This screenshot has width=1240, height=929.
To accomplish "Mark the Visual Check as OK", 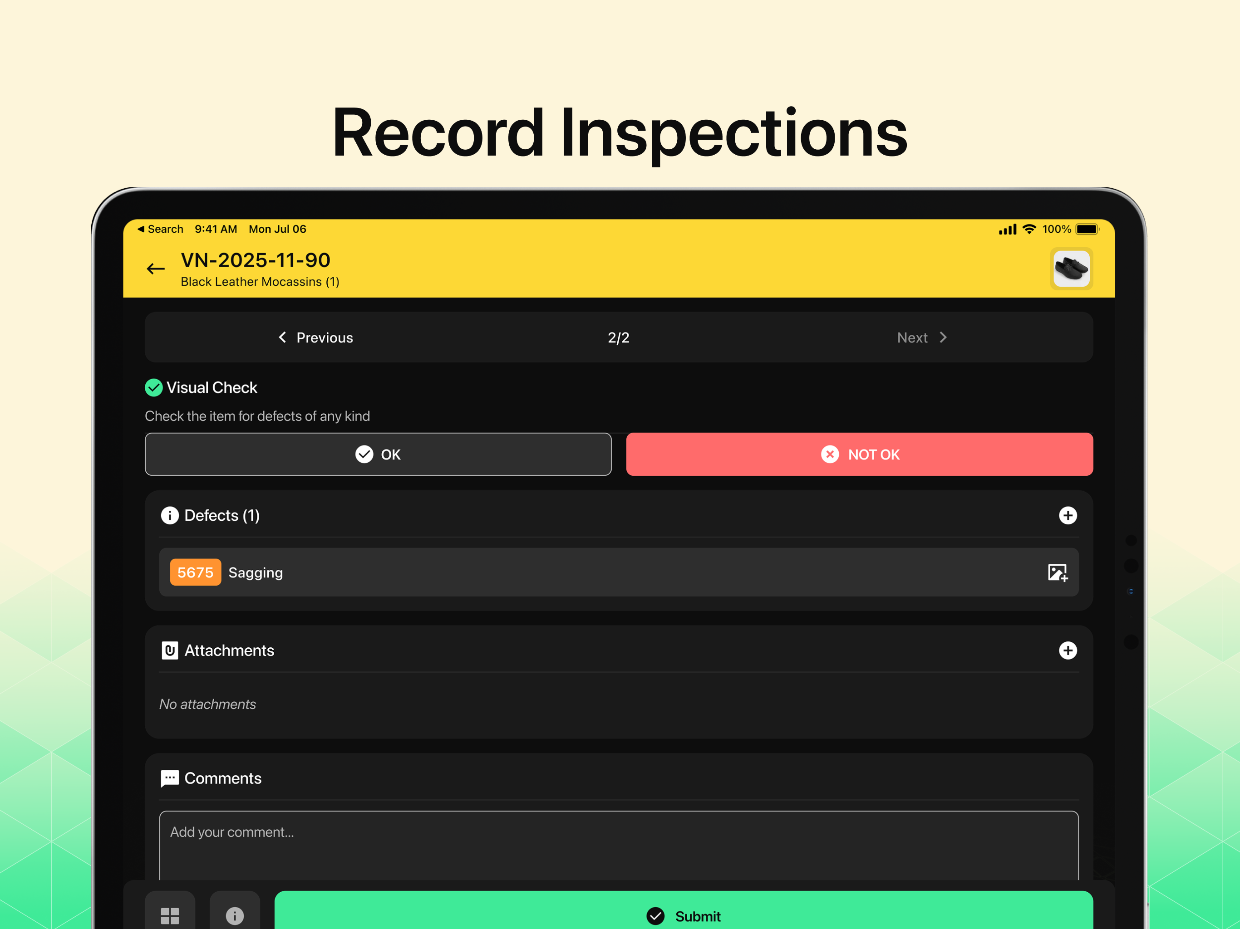I will point(378,455).
